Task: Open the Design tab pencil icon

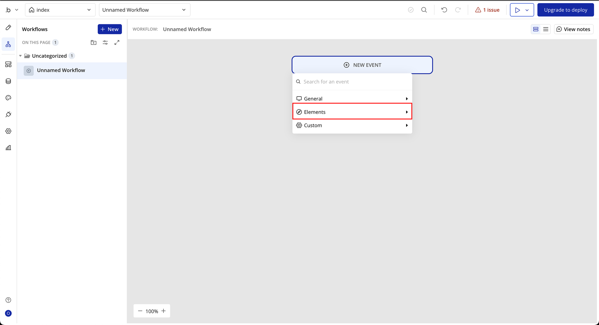Action: pos(8,27)
